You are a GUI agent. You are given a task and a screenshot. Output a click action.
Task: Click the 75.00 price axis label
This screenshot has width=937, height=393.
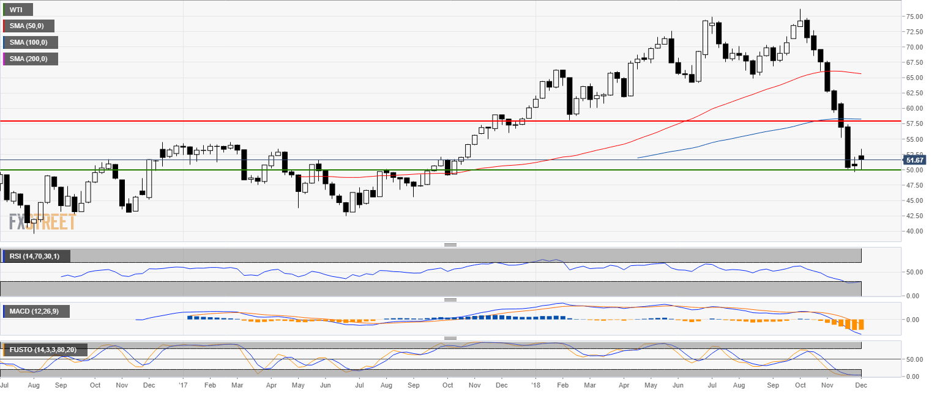[x=914, y=17]
